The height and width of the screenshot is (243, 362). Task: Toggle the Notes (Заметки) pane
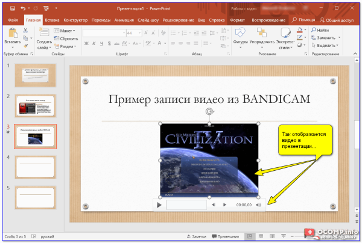193,237
